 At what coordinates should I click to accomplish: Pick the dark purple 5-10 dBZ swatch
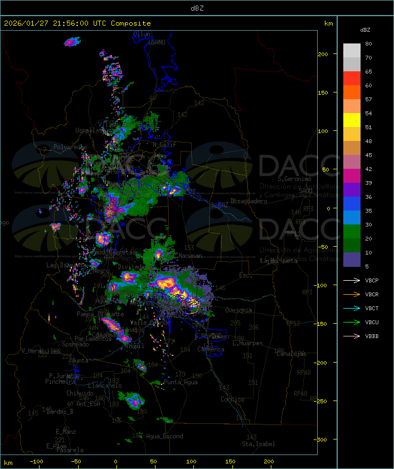click(352, 260)
